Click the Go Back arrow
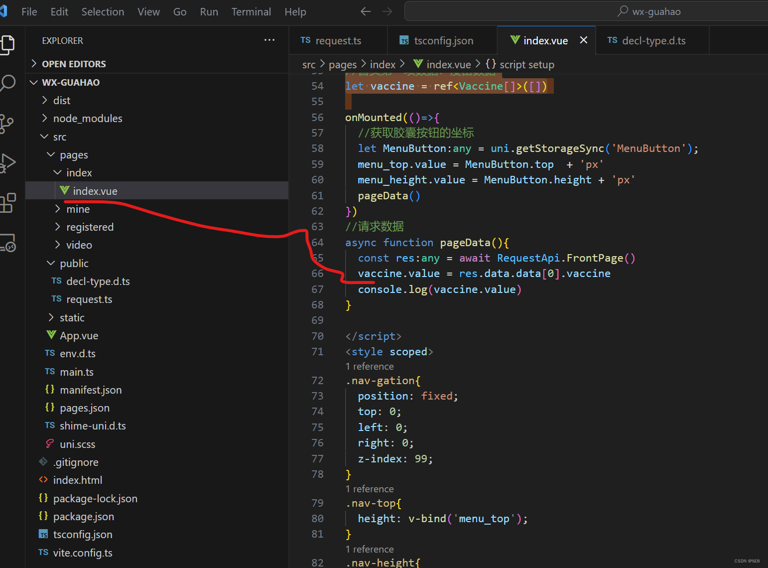 point(366,11)
